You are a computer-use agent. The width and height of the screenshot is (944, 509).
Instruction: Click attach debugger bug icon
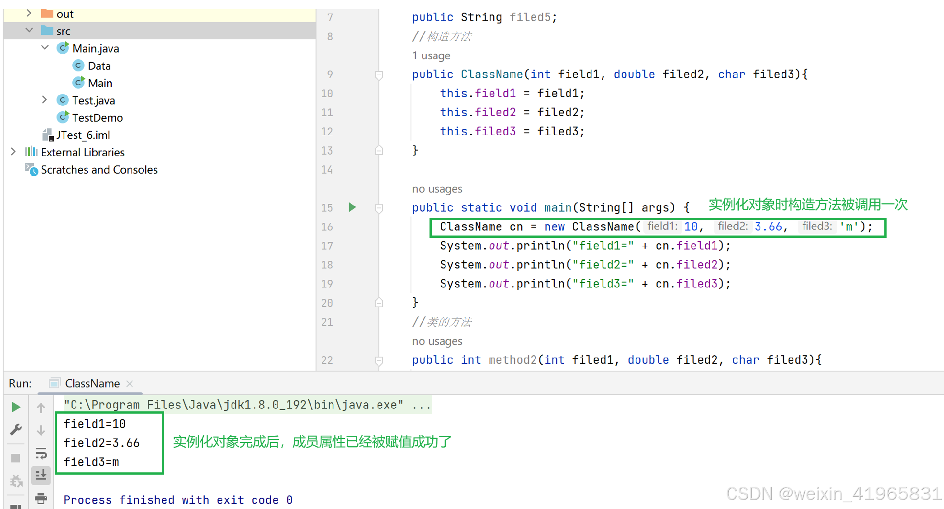tap(16, 481)
